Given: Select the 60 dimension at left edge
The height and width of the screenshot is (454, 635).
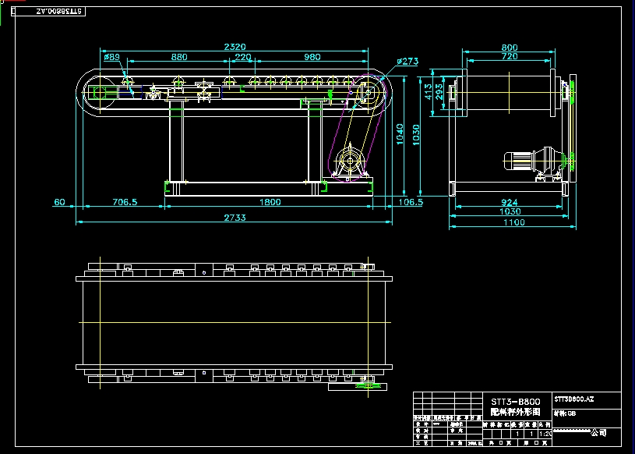Looking at the screenshot, I should click(x=59, y=202).
